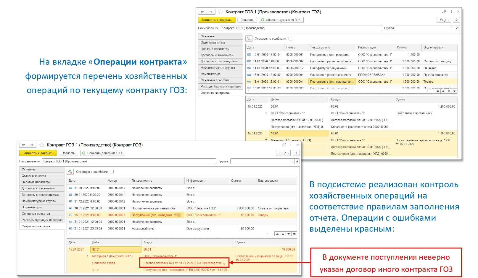Viewport: 478px width, 278px height.
Task: Sort by Сумма column header, upper window table
Action: click(x=408, y=47)
